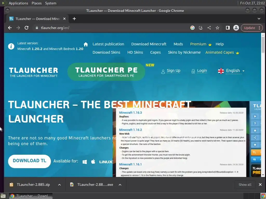This screenshot has height=199, width=266.
Task: Click the TLauncher logo
Action: tap(34, 72)
